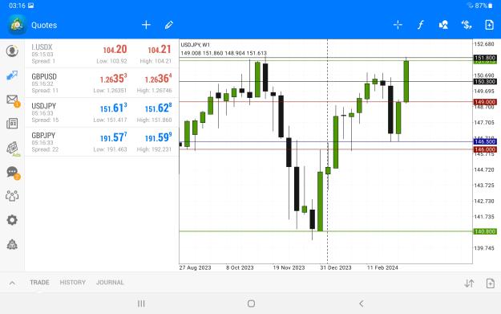Tap the plus icon to add symbol

146,25
